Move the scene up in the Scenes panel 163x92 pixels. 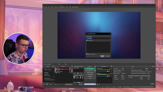point(49,84)
